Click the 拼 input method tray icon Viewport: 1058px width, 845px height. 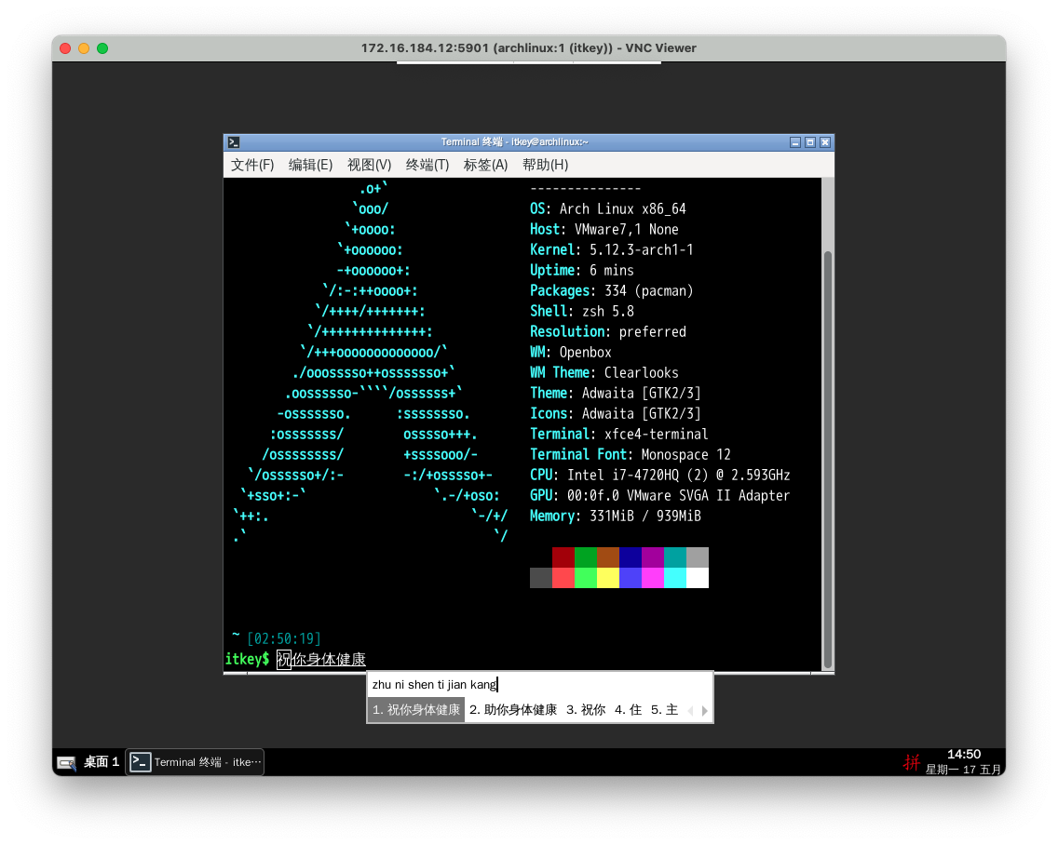point(912,762)
